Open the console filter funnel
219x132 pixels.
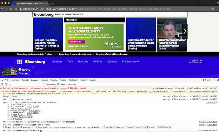[6, 85]
